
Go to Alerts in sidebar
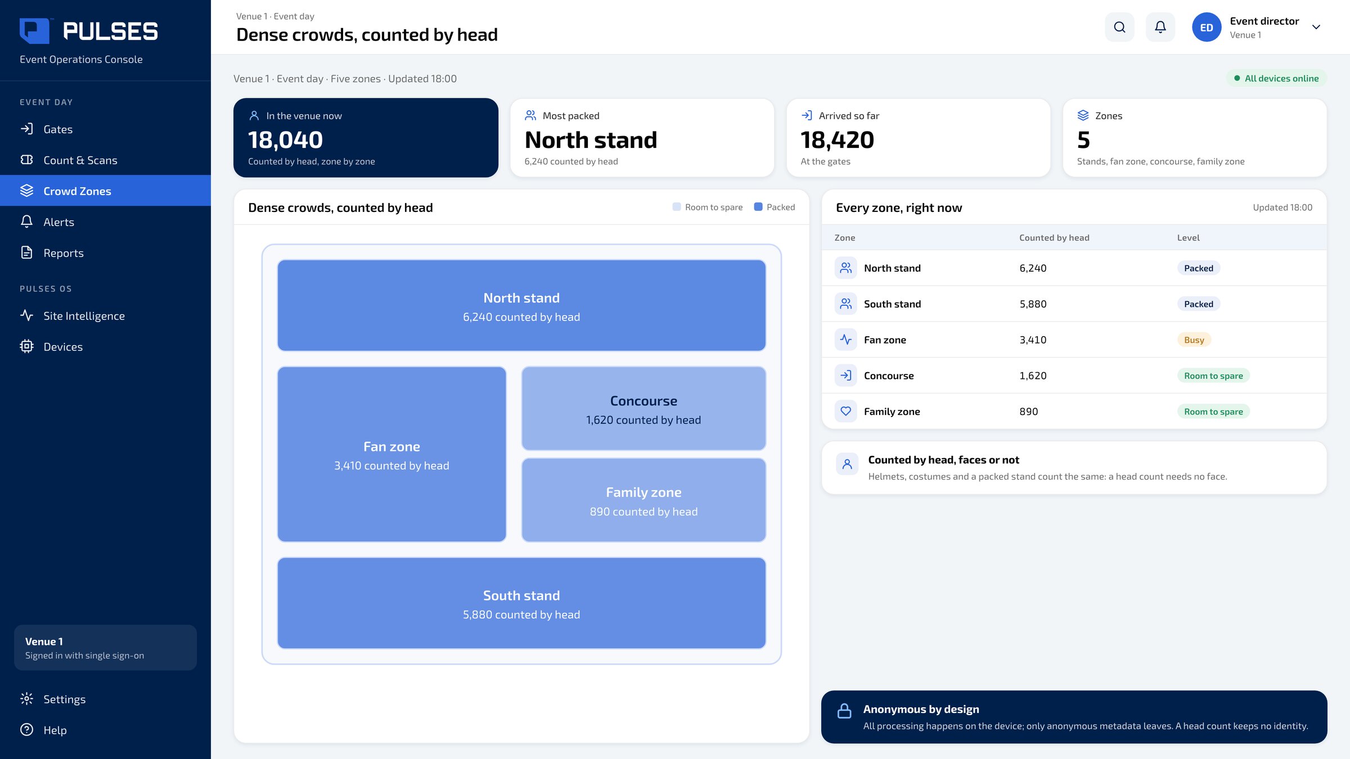(105, 222)
